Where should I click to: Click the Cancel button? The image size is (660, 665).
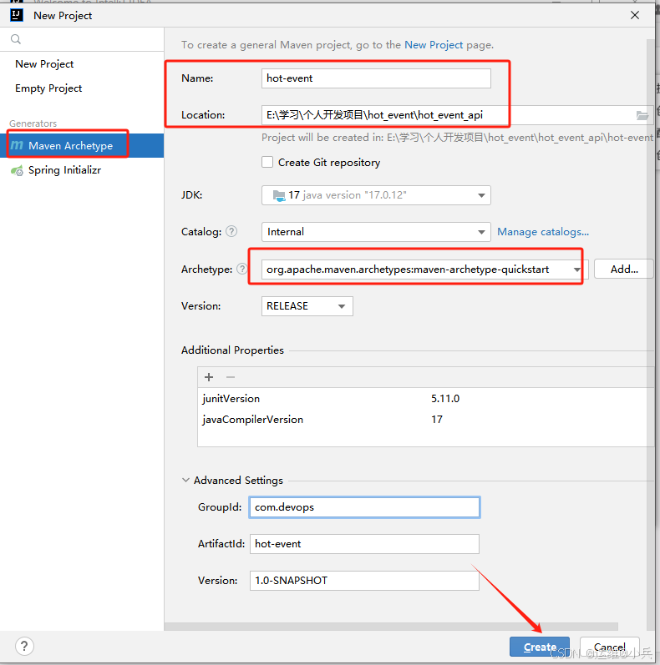pos(610,647)
